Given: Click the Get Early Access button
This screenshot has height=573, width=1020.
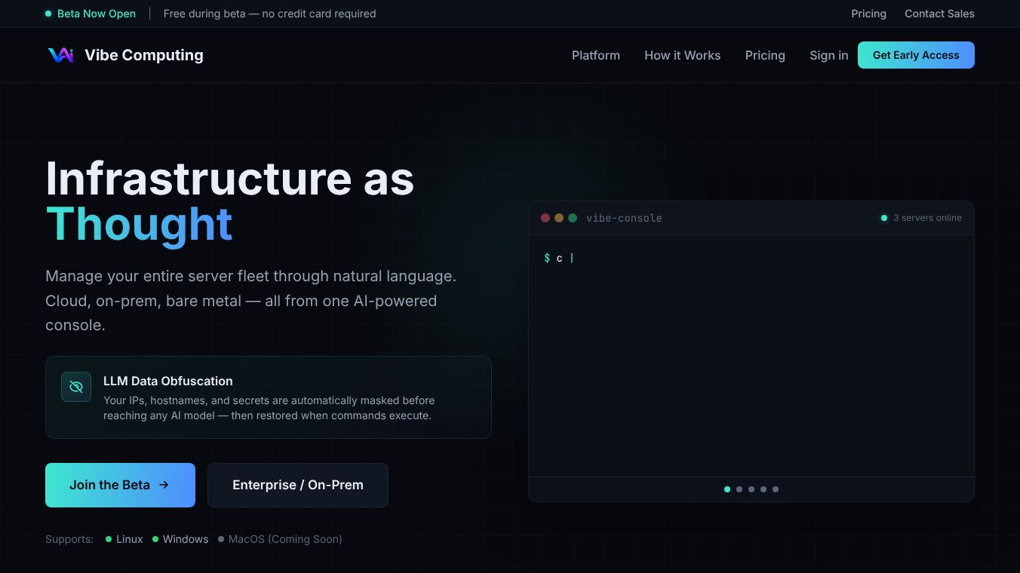Looking at the screenshot, I should pos(916,55).
